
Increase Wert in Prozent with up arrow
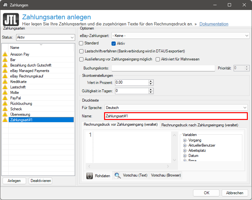pos(150,81)
